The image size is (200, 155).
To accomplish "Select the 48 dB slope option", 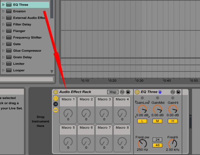I will 157,145.
